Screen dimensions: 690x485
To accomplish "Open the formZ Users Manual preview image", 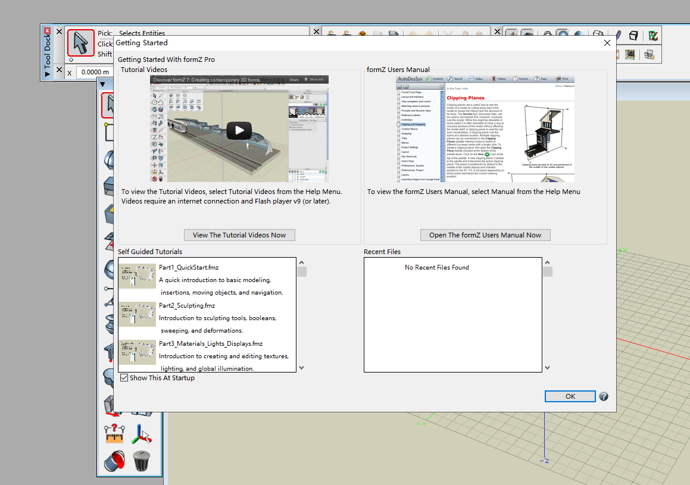I will (485, 129).
